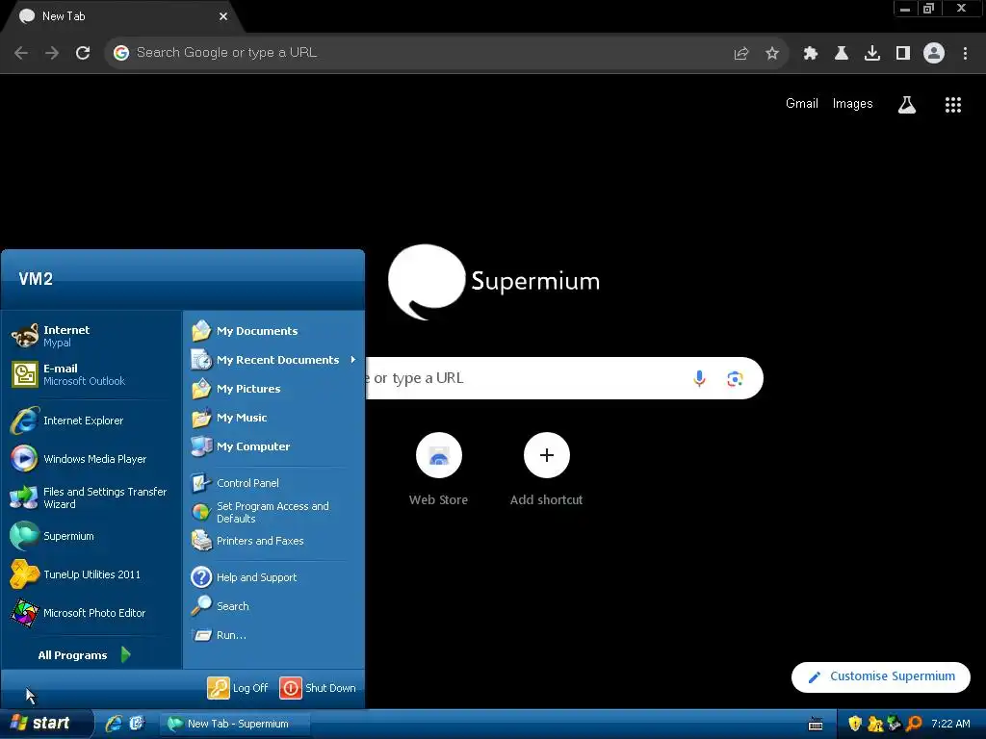Close the New Tab tab
Screen dimensions: 986x739
pos(223,16)
